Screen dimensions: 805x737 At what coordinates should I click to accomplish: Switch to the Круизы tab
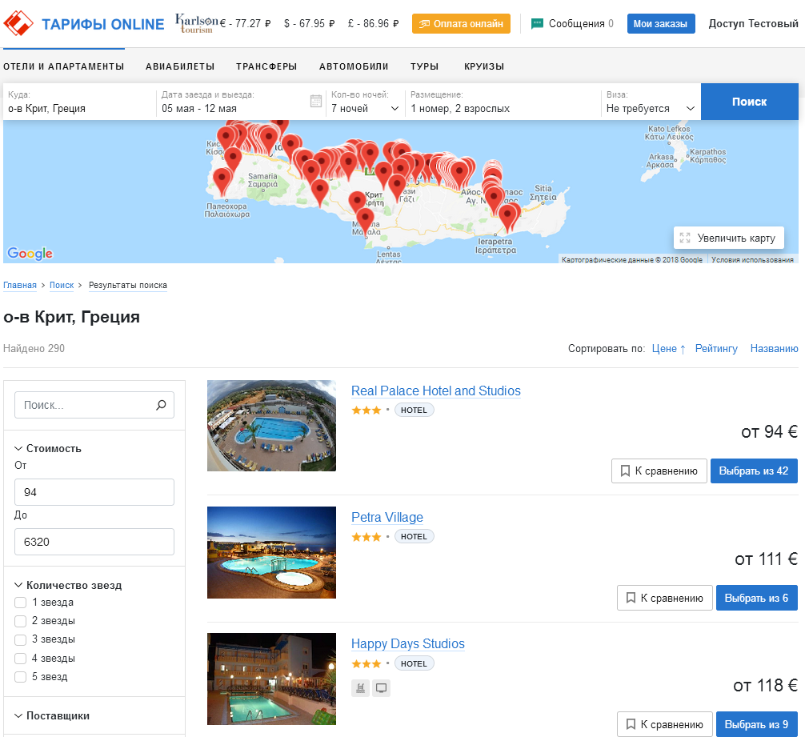click(483, 66)
